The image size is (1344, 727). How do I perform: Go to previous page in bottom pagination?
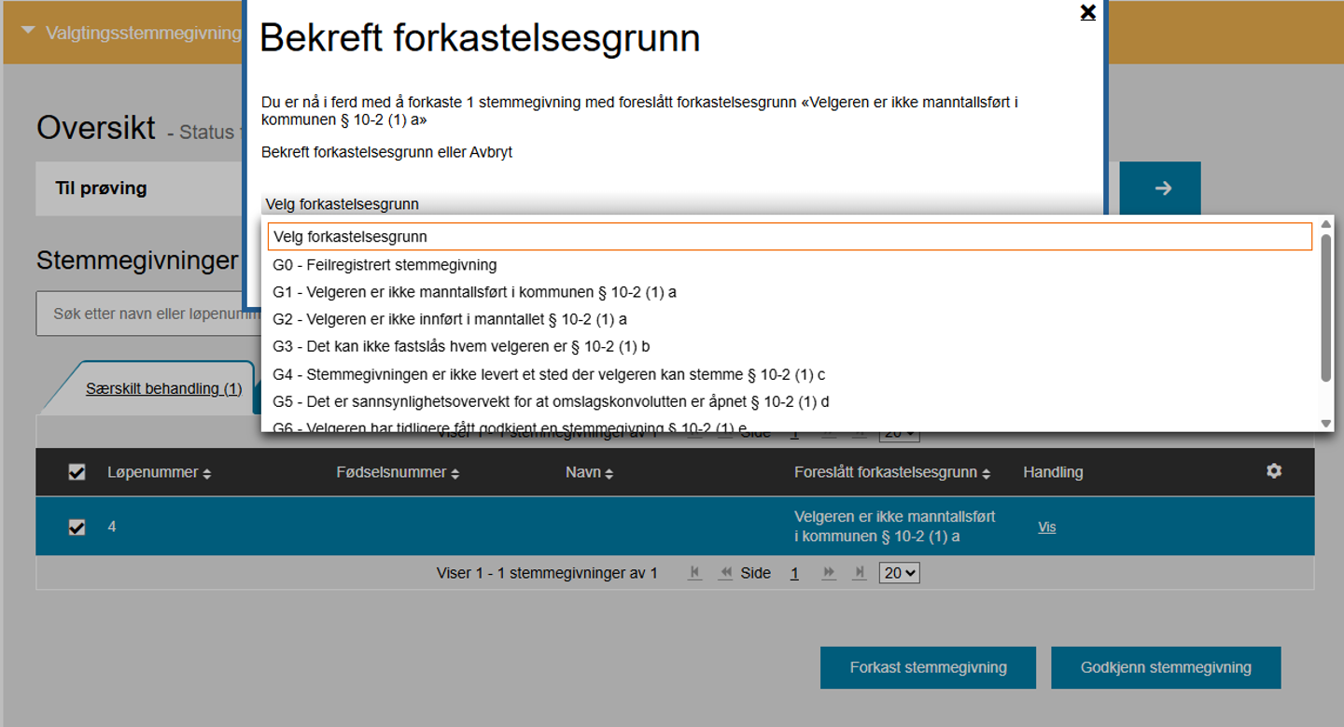tap(724, 573)
